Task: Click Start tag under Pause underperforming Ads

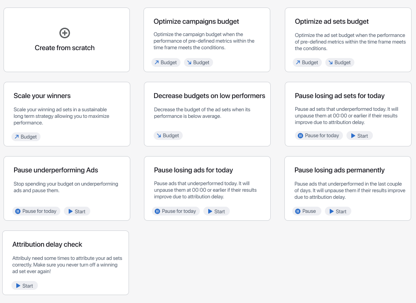Action: point(77,211)
